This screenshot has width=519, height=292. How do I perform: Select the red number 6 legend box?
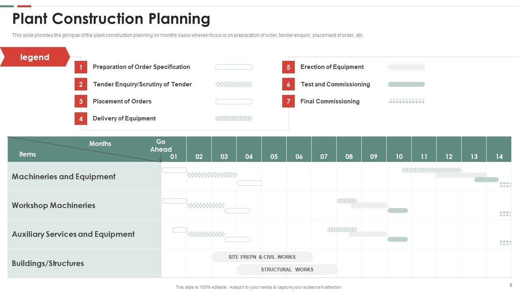[288, 84]
